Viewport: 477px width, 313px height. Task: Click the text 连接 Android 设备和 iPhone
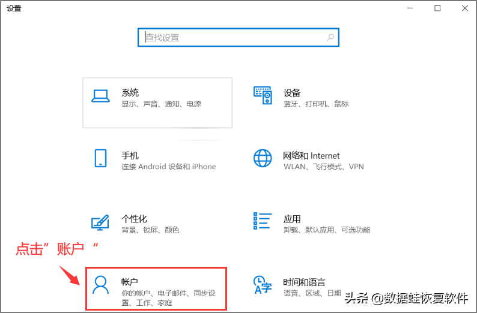pyautogui.click(x=169, y=167)
